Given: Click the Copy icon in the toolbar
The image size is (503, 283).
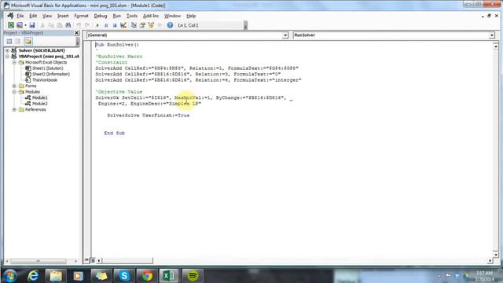Looking at the screenshot, I should (x=51, y=25).
